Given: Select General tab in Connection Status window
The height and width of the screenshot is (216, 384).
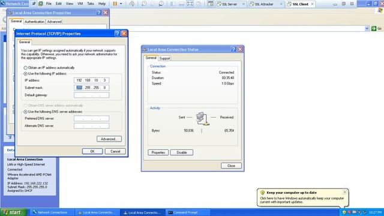Looking at the screenshot, I should [x=151, y=58].
